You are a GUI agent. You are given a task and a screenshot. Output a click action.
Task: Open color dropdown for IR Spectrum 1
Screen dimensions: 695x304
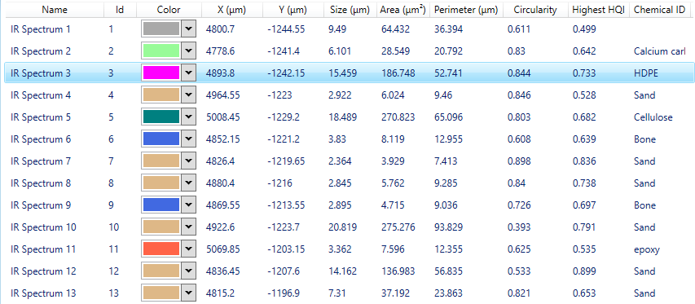tap(189, 29)
